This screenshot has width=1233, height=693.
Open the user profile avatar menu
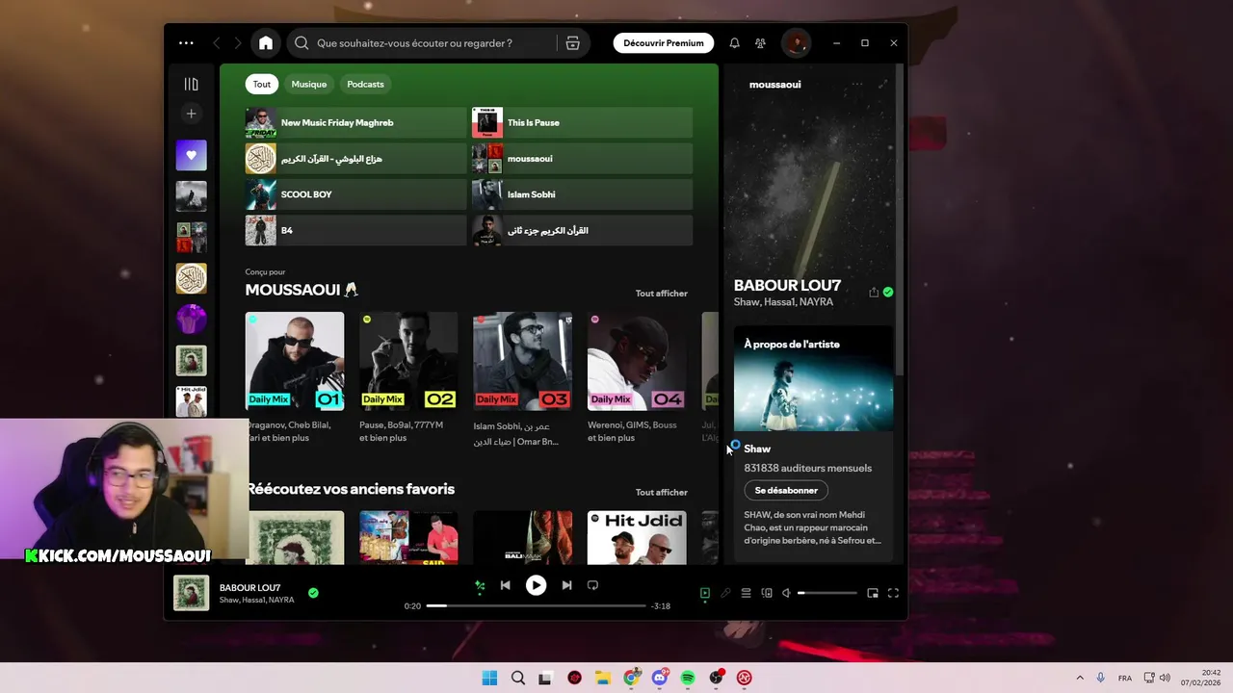click(796, 43)
